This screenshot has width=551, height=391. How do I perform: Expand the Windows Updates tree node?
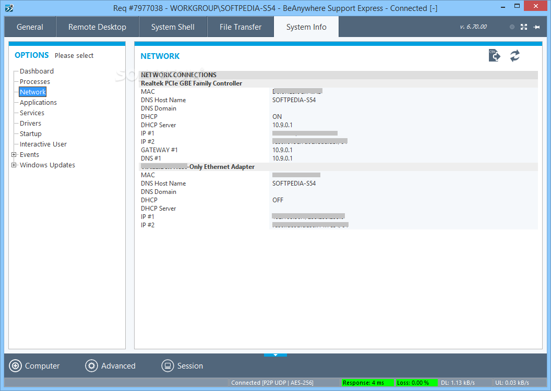point(14,165)
